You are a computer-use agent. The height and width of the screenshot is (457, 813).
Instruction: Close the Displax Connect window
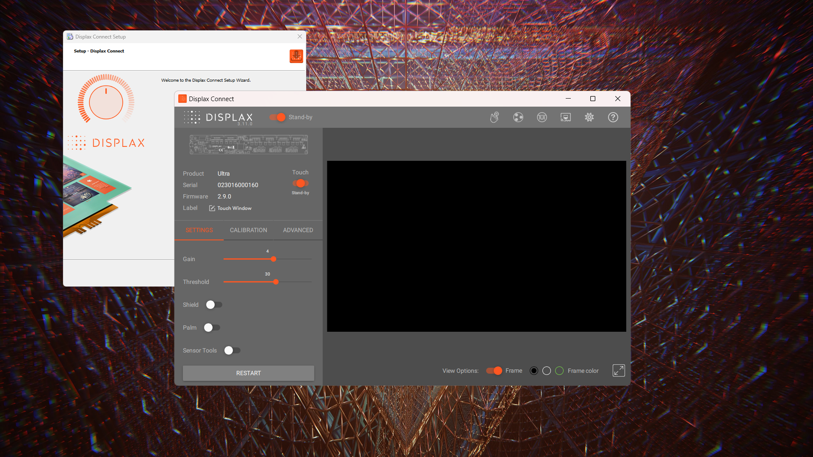[x=618, y=99]
